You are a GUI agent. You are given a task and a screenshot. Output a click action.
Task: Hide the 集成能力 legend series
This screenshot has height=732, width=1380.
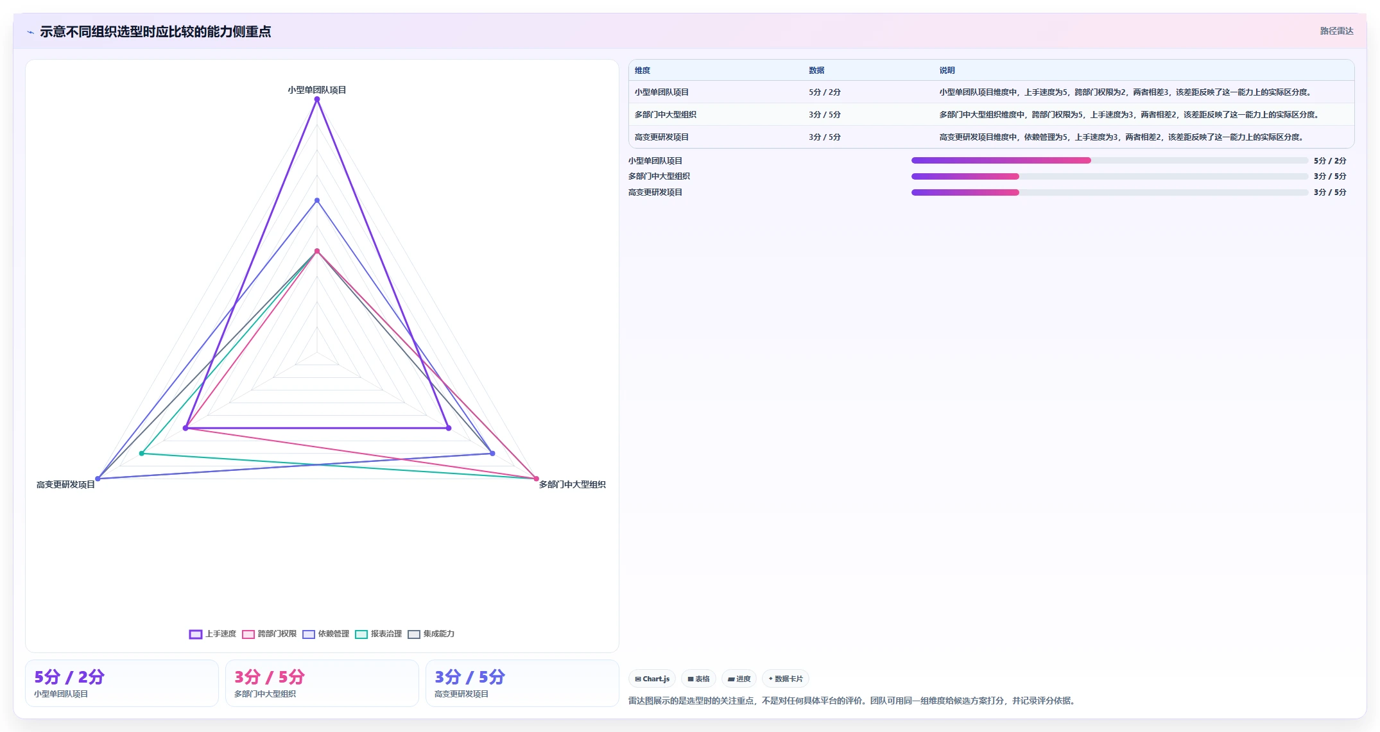431,634
